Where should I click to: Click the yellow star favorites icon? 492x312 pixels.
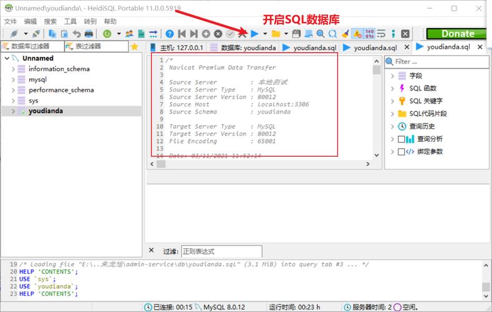tap(135, 46)
